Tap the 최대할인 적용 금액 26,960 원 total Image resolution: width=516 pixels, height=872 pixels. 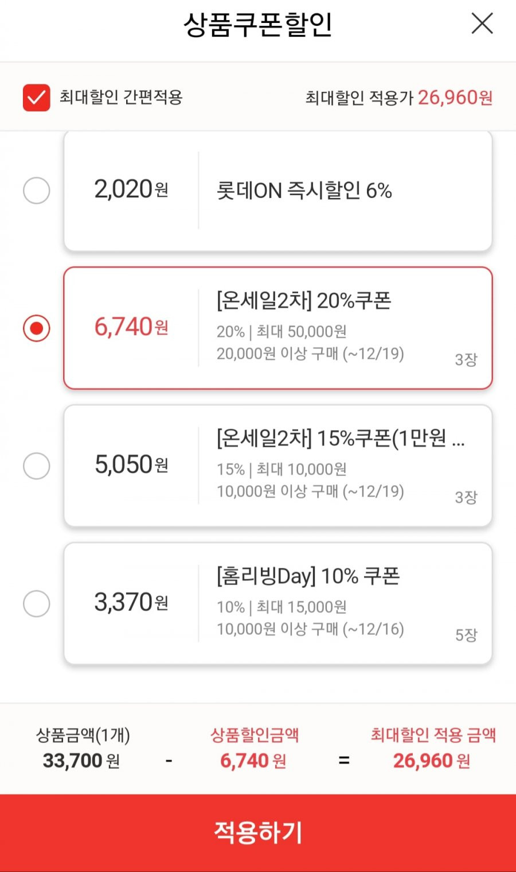[433, 748]
